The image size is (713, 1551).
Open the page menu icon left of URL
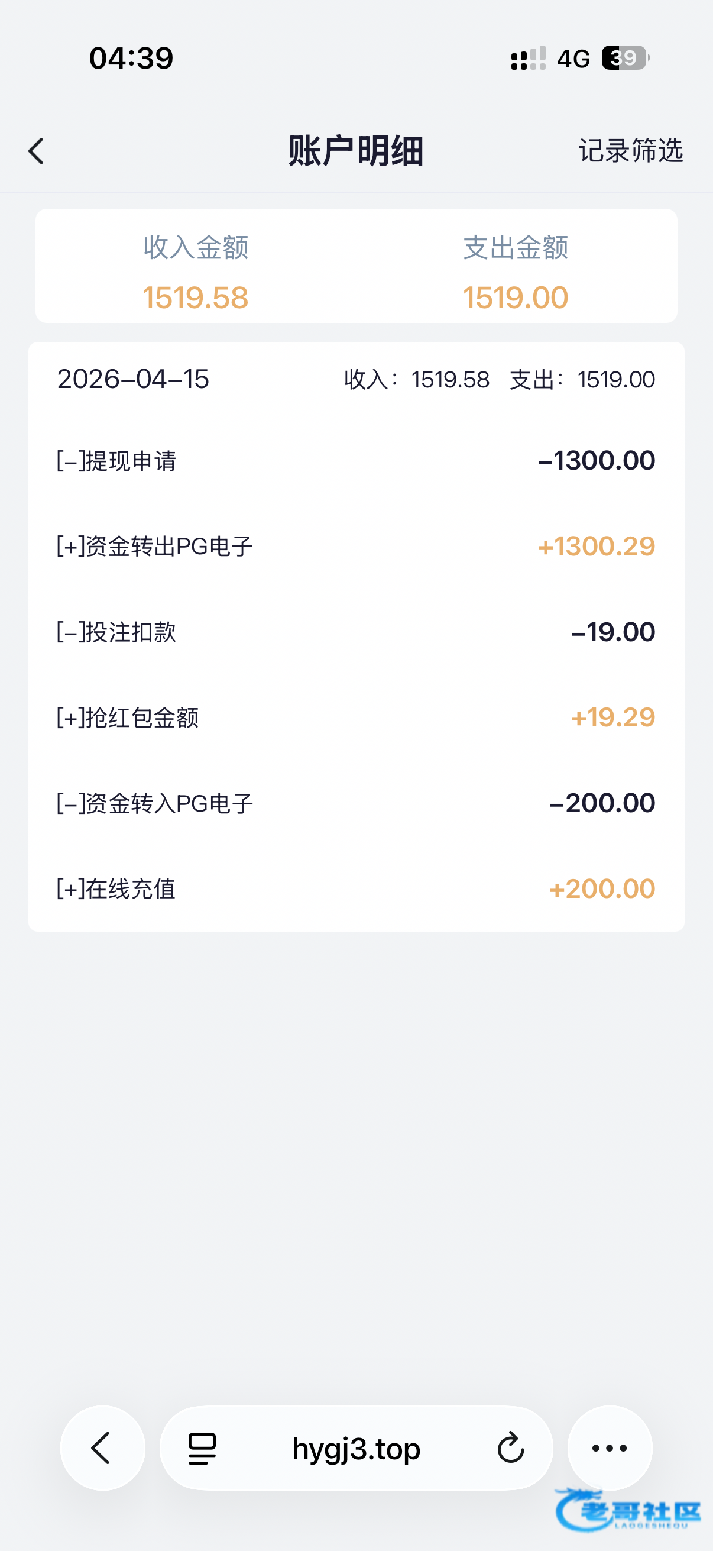(202, 1449)
